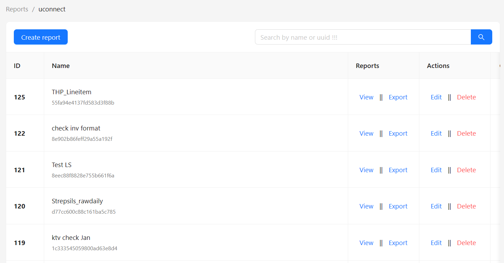
Task: Delete the ktv check Jan report
Action: point(466,243)
